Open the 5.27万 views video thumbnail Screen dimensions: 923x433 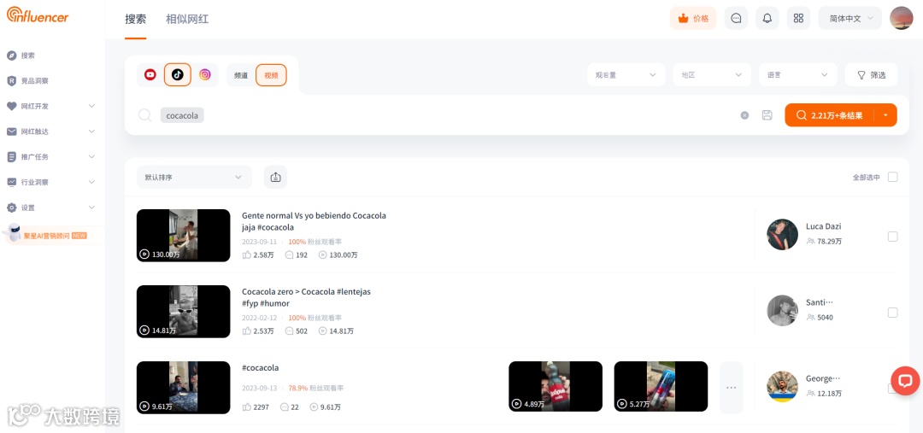click(x=661, y=387)
